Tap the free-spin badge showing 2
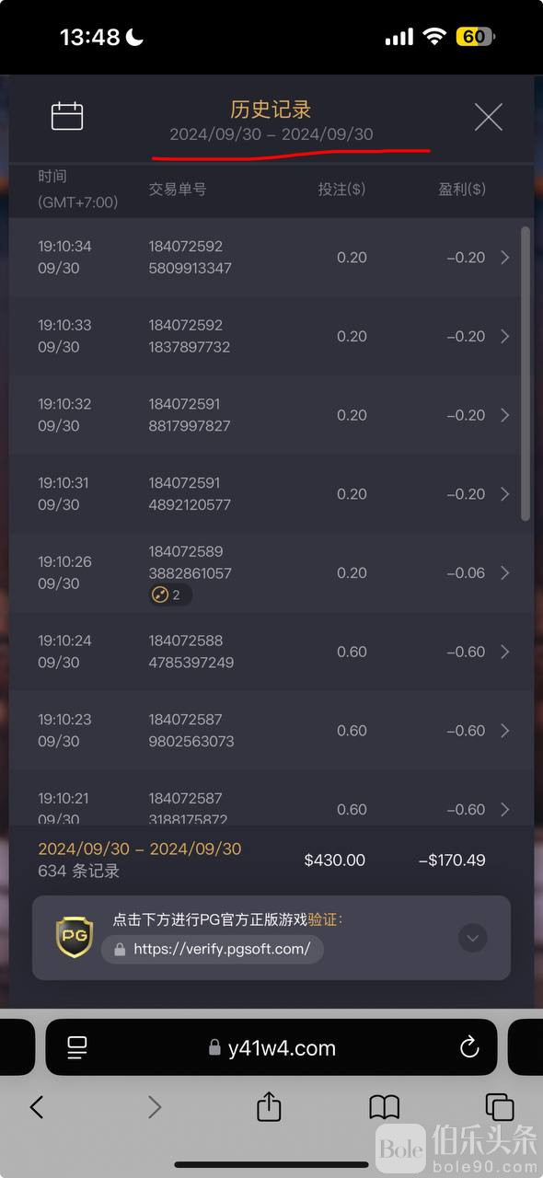Screen dimensions: 543x1178 click(x=170, y=595)
